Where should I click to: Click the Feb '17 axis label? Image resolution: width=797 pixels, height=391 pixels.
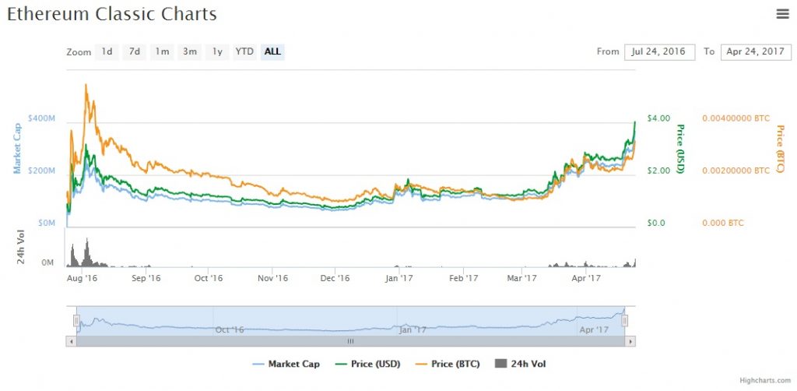tap(464, 278)
